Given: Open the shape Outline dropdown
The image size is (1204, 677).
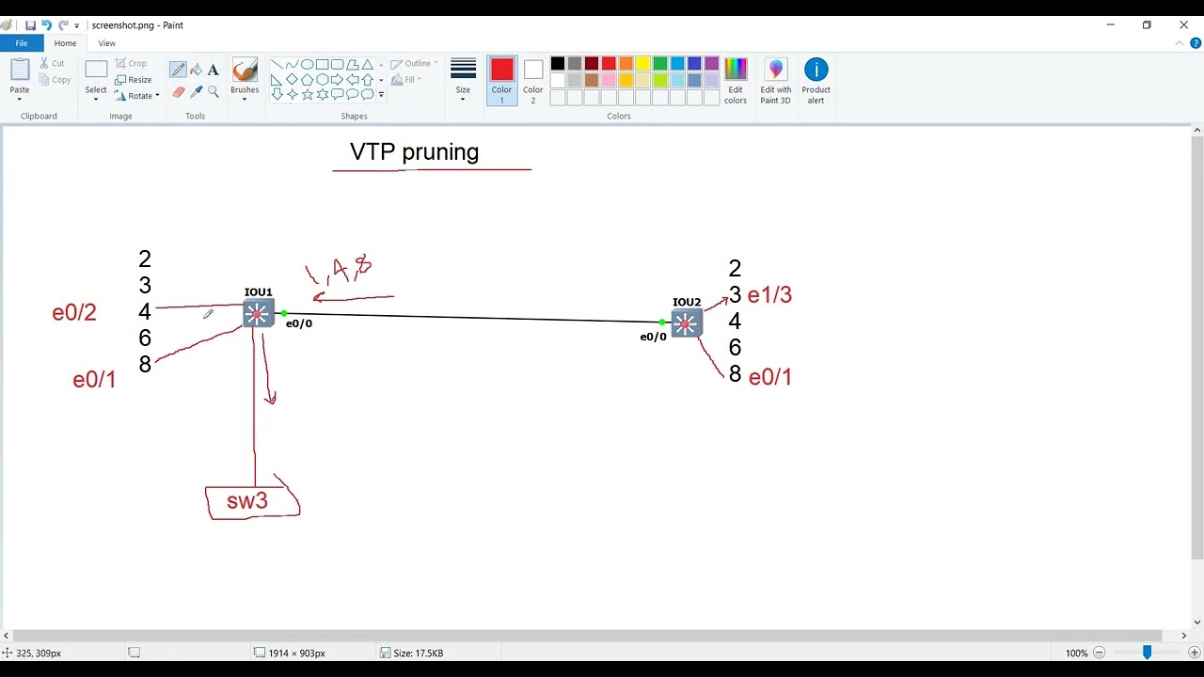Looking at the screenshot, I should [x=415, y=64].
